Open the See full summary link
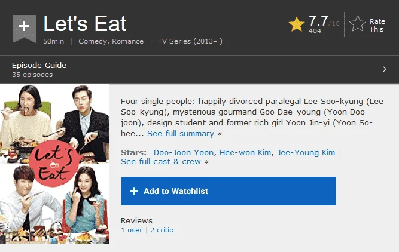The image size is (399, 252). click(x=181, y=133)
